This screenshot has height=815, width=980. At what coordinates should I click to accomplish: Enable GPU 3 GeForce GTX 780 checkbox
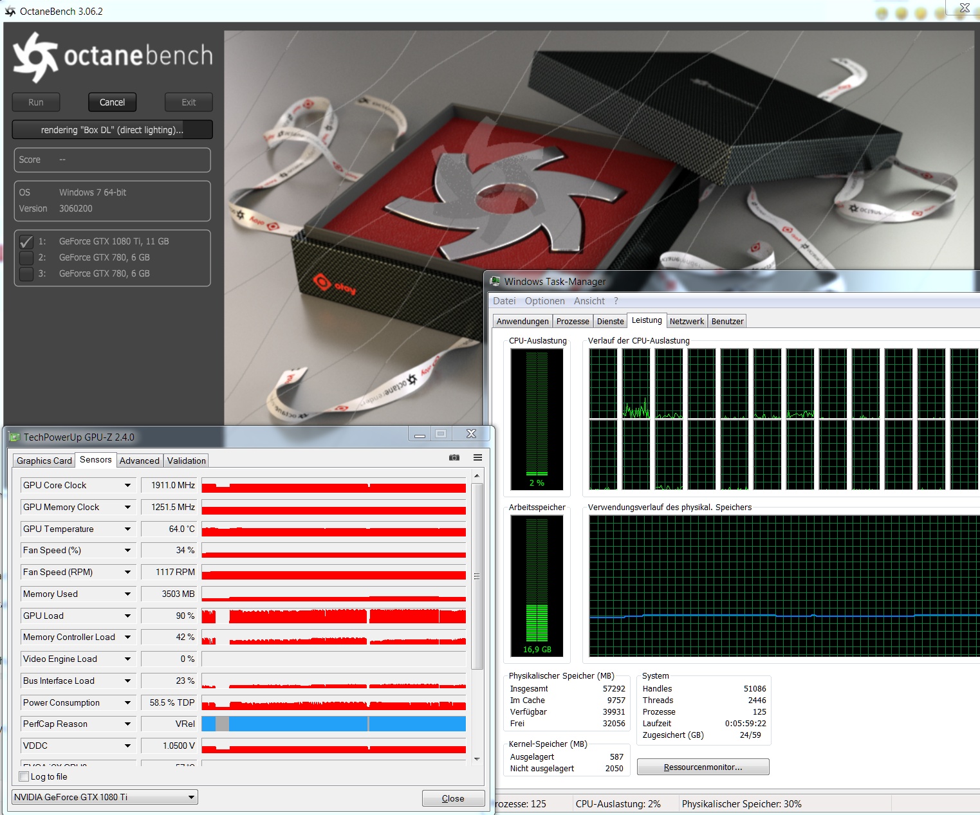[x=26, y=274]
